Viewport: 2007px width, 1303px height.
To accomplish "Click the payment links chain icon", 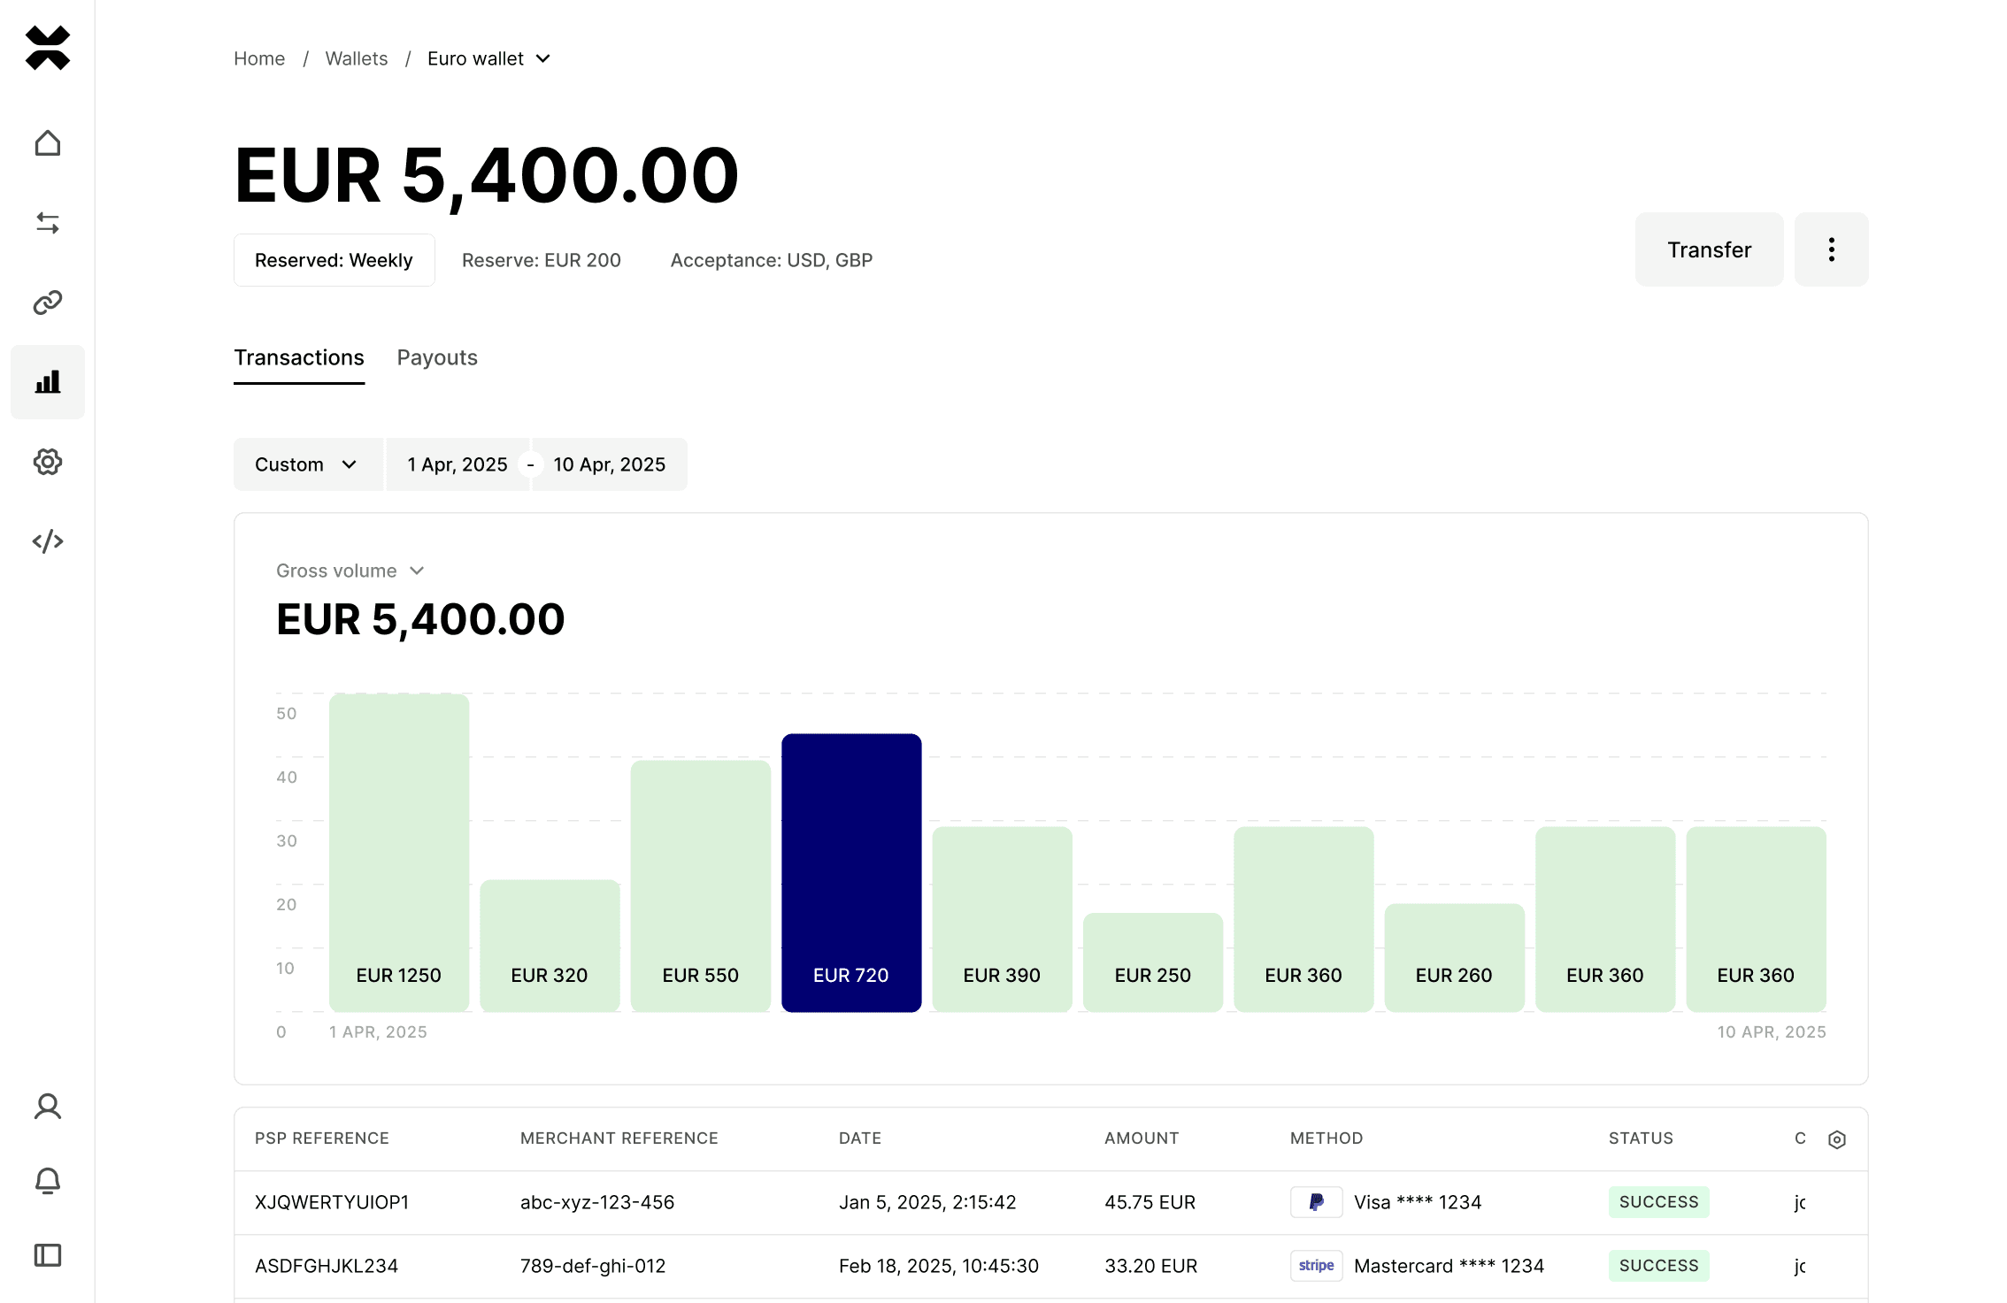I will (48, 303).
